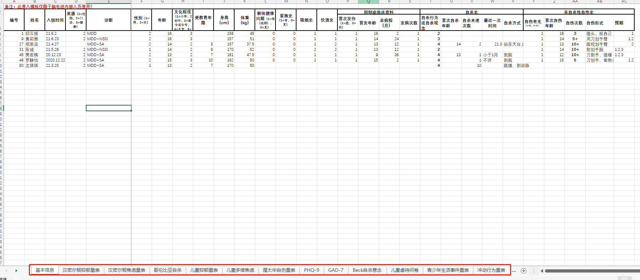Click the 圆规划手臂 cell
The width and height of the screenshot is (640, 280).
(x=599, y=44)
